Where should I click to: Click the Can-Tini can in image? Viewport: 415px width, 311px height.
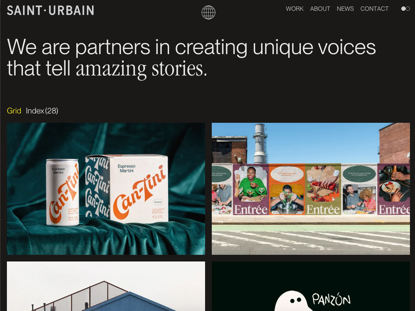63,192
